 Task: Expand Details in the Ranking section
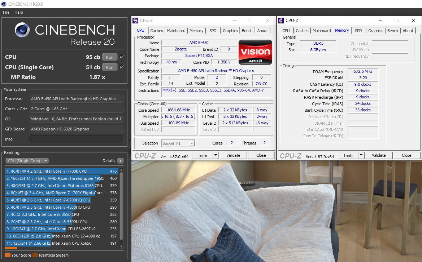click(x=121, y=160)
